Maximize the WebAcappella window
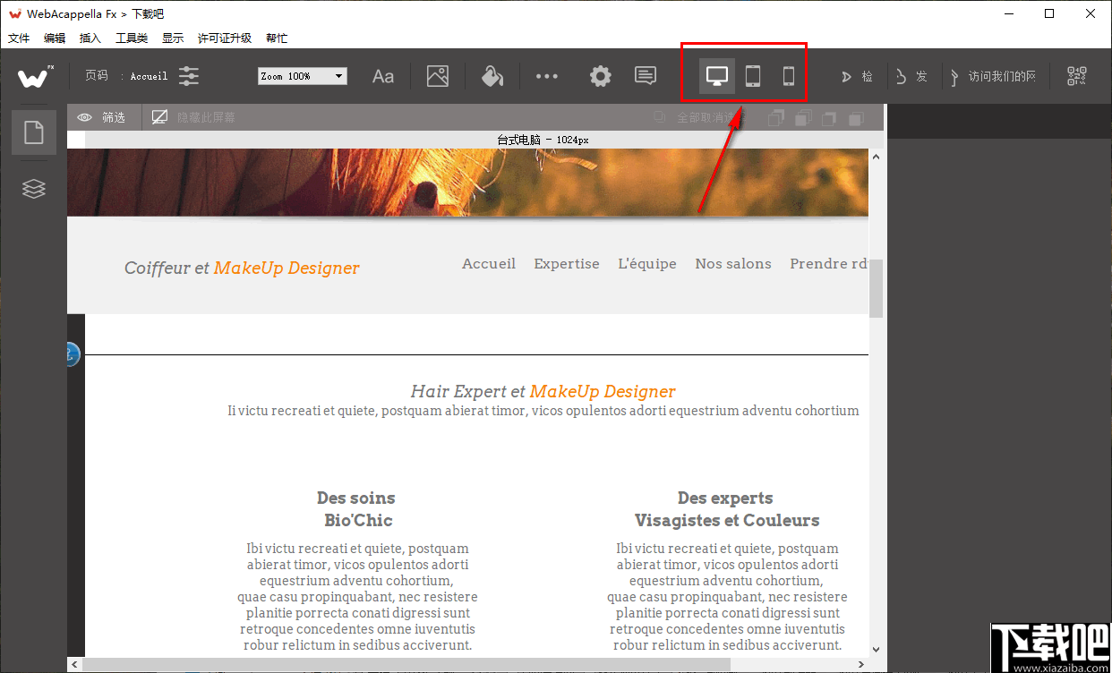This screenshot has width=1112, height=673. [x=1049, y=13]
